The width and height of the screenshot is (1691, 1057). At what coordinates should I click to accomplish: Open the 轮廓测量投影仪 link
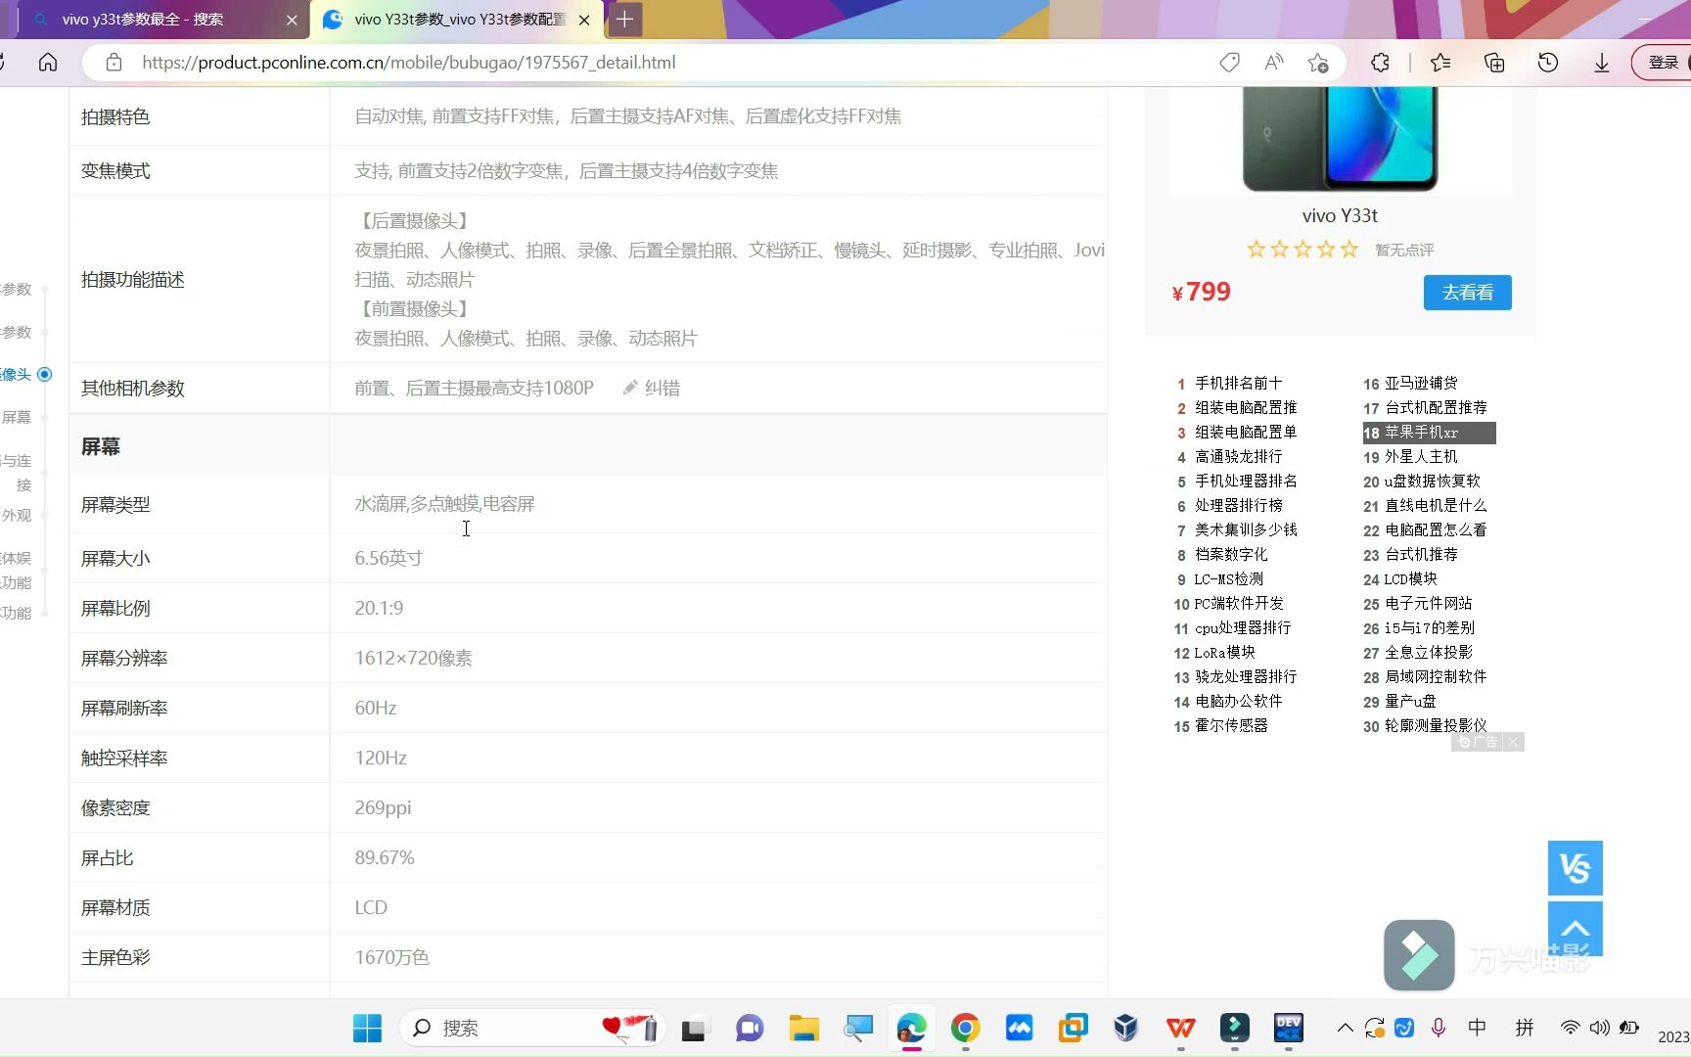click(x=1436, y=725)
